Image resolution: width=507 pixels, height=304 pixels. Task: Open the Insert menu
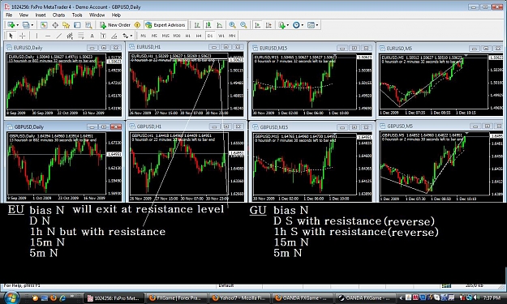tap(41, 15)
